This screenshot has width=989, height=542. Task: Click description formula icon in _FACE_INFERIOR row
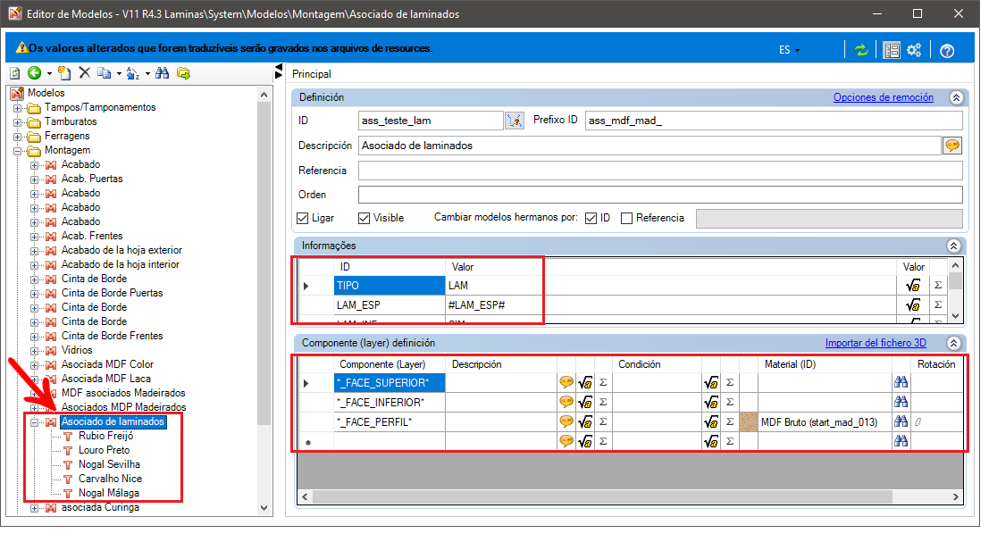click(x=585, y=402)
